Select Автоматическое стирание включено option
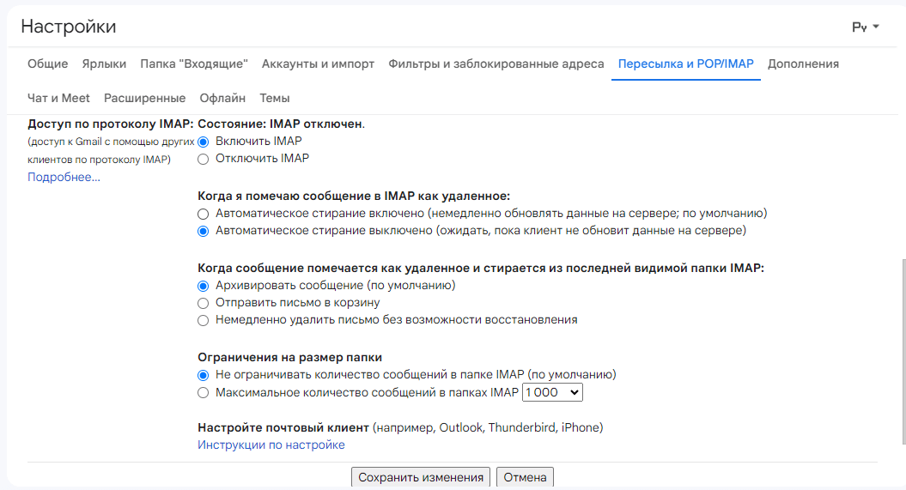This screenshot has width=906, height=490. (x=203, y=215)
